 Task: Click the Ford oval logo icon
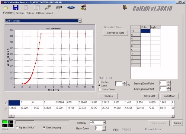(x=71, y=8)
